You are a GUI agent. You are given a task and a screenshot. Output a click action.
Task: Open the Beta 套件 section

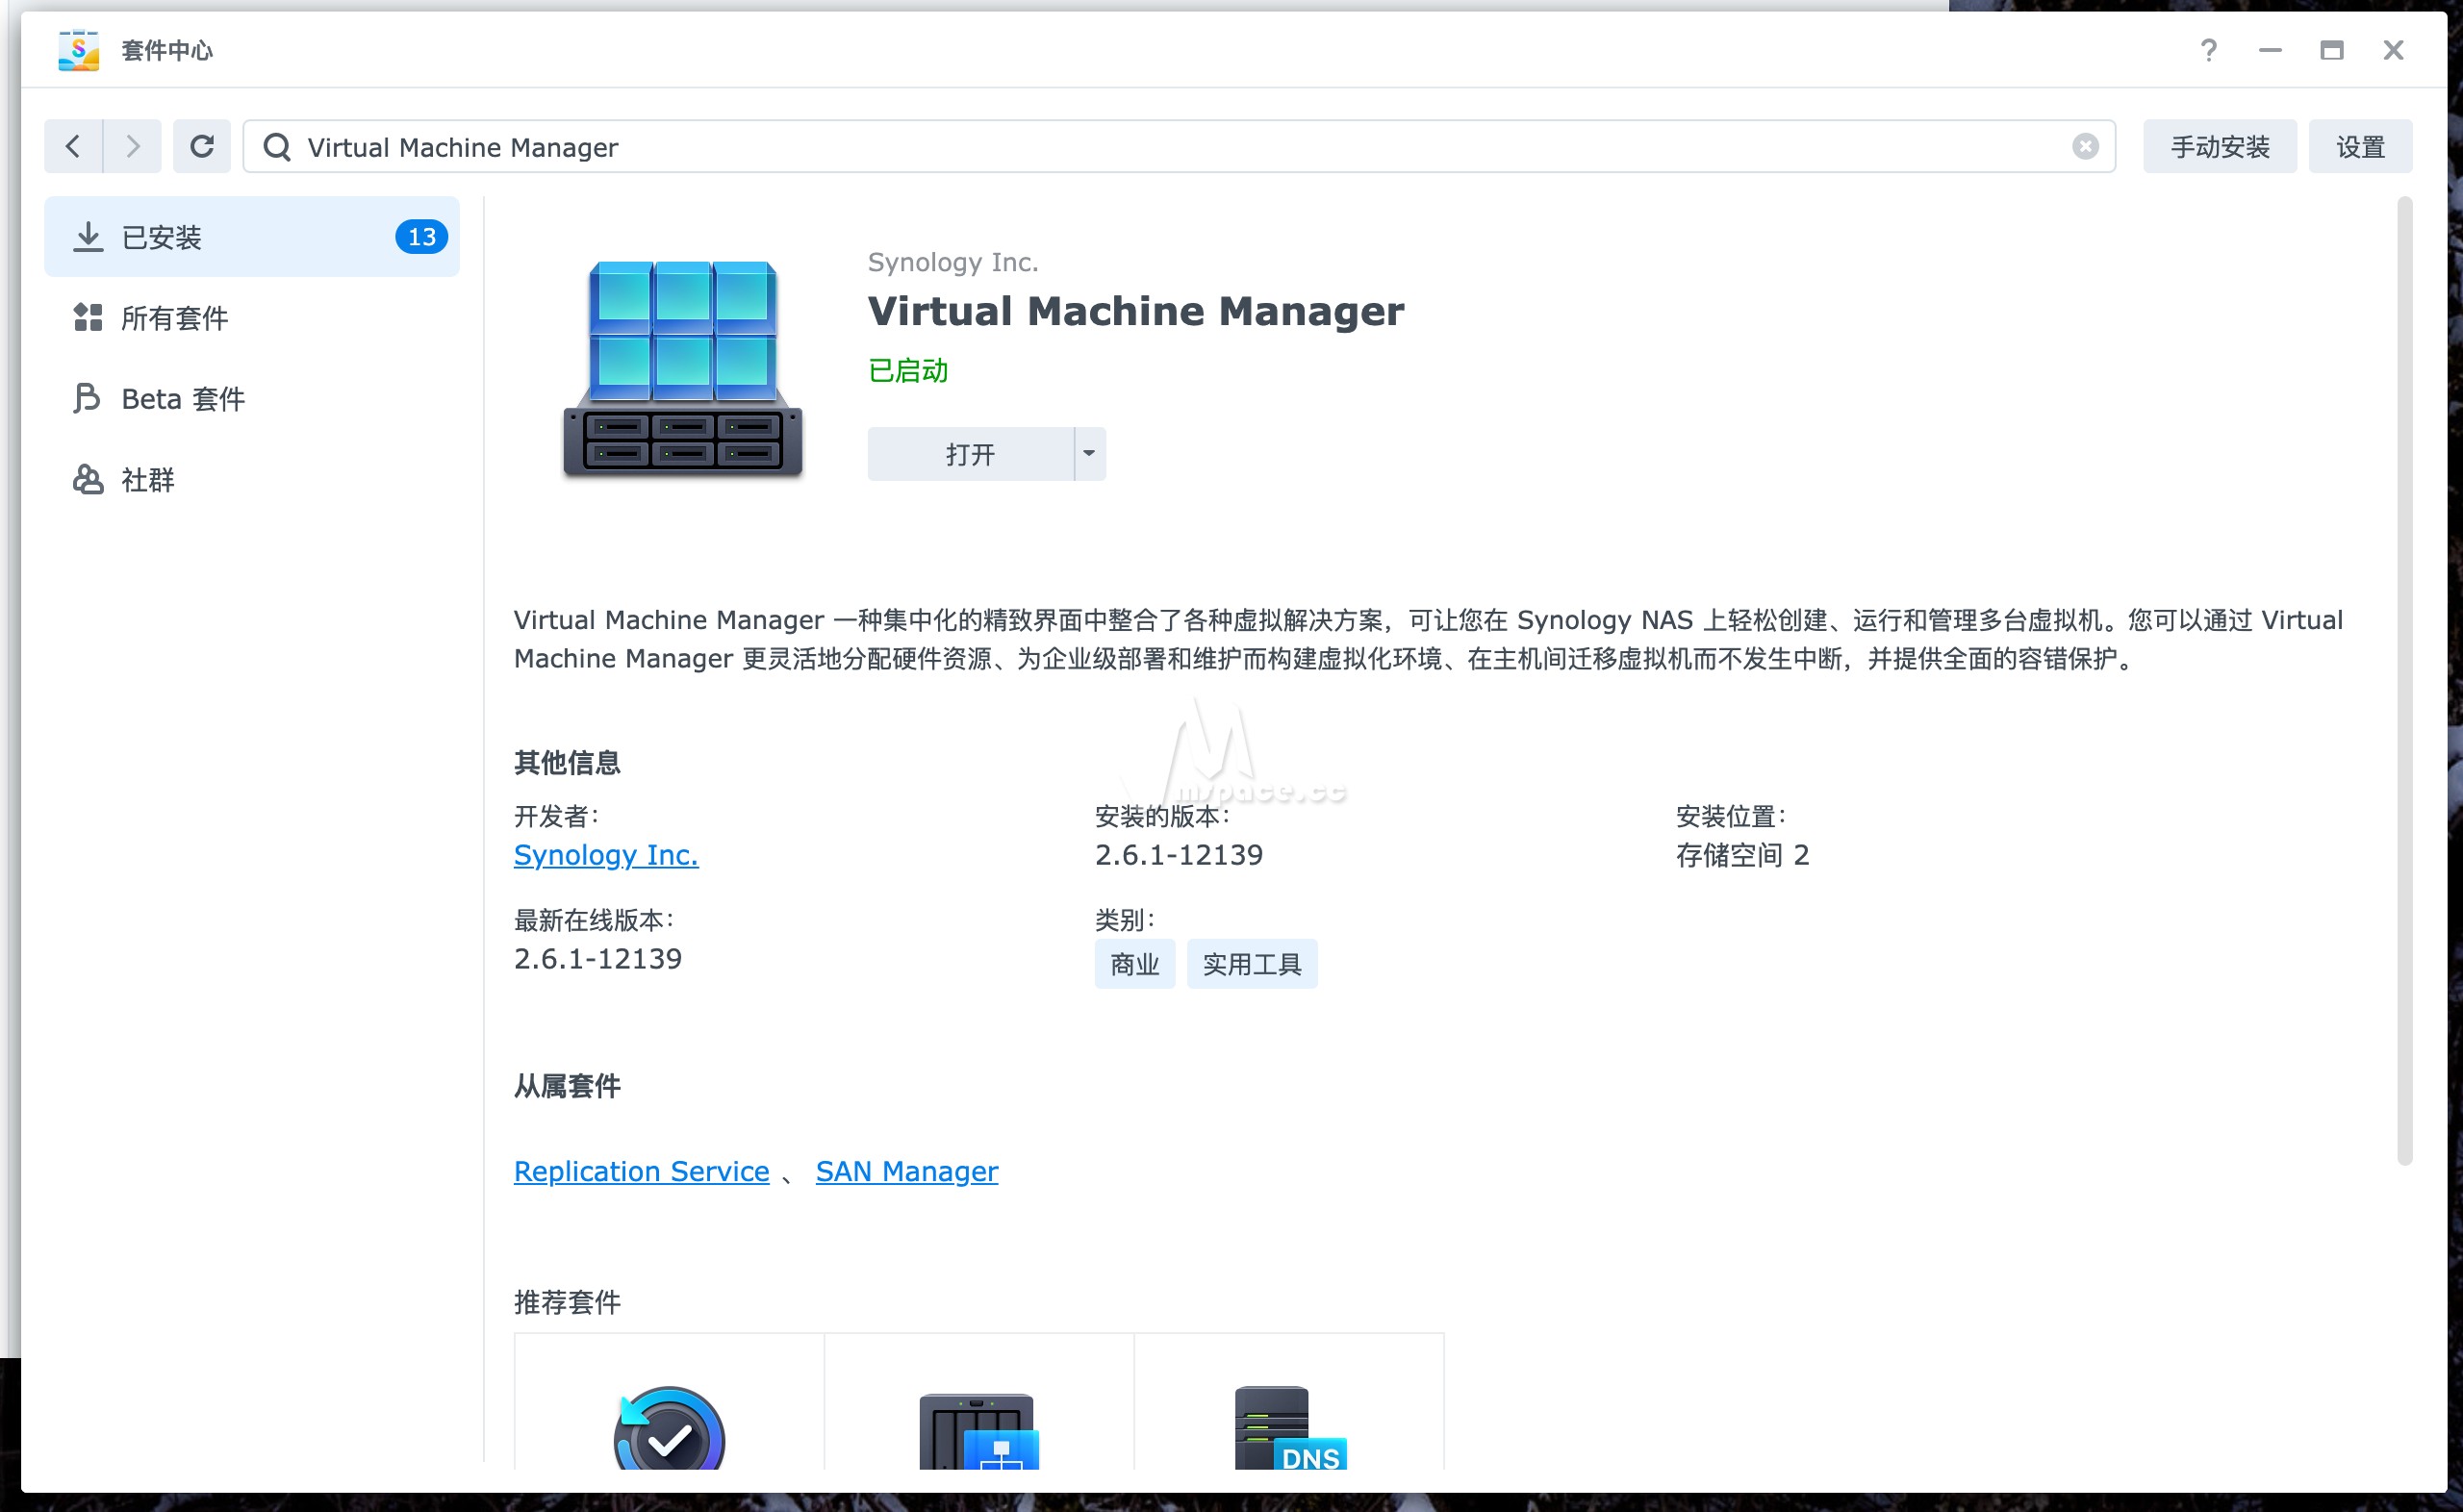182,398
